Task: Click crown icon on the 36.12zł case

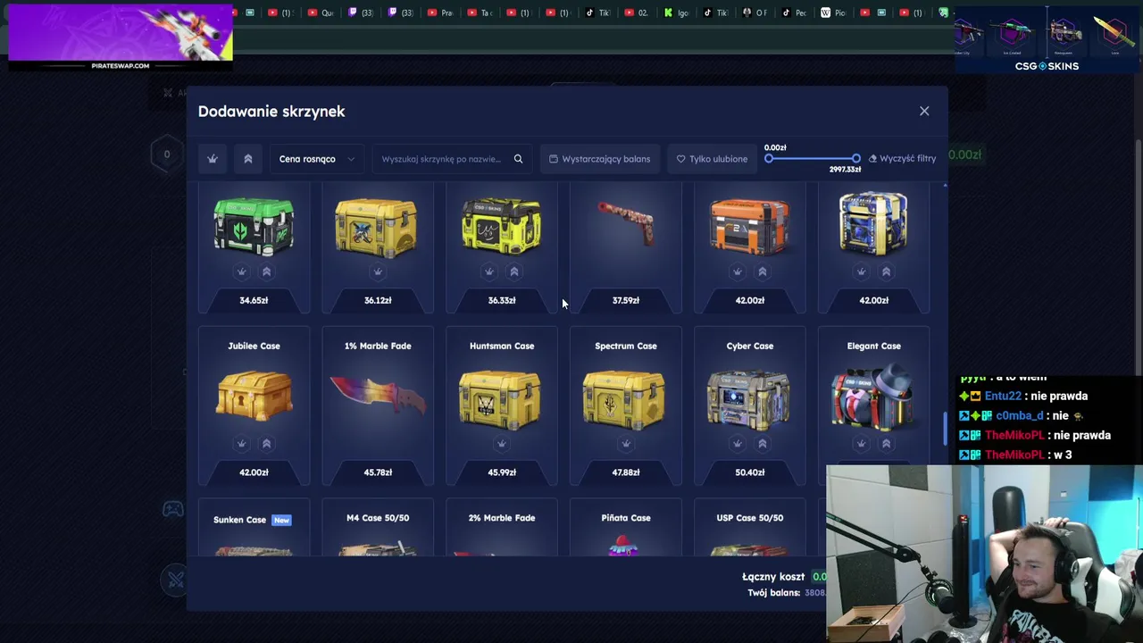Action: coord(378,271)
